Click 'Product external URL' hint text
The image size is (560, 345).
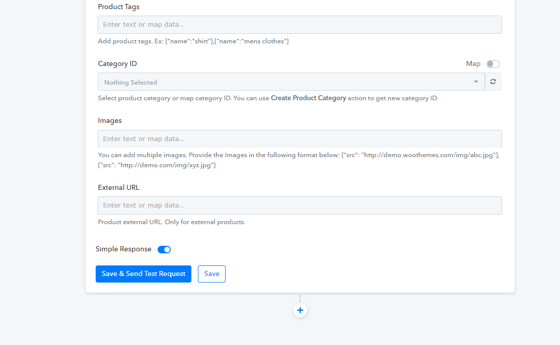pos(172,222)
